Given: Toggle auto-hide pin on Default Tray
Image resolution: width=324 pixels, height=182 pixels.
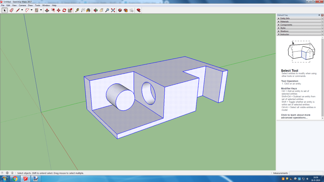Looking at the screenshot, I should [319, 15].
